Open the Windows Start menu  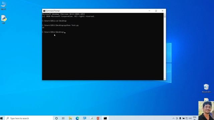click(1, 118)
